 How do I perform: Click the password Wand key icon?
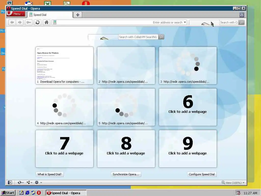coord(29,22)
